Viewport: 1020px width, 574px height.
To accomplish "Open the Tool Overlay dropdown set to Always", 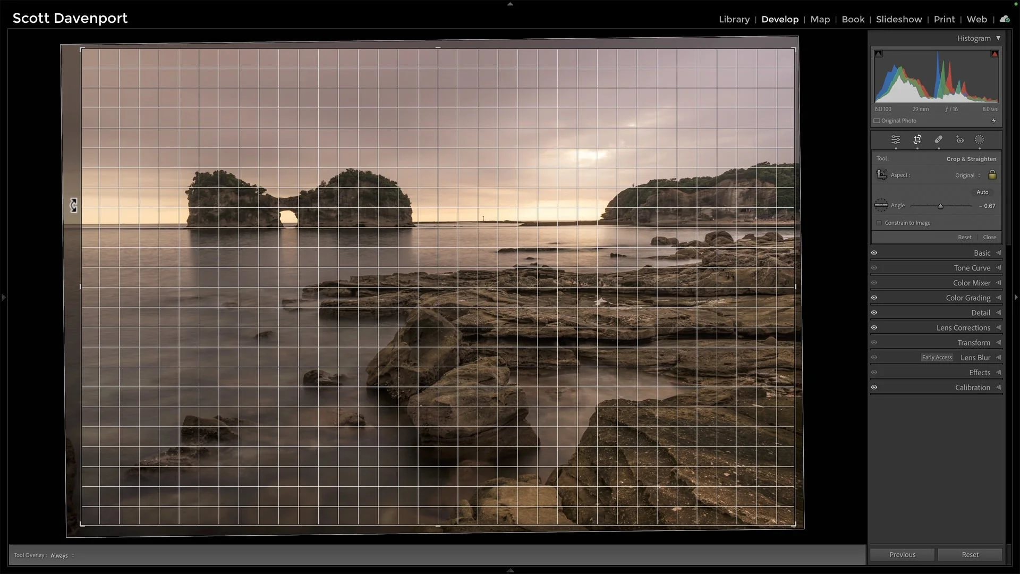I will click(x=60, y=555).
